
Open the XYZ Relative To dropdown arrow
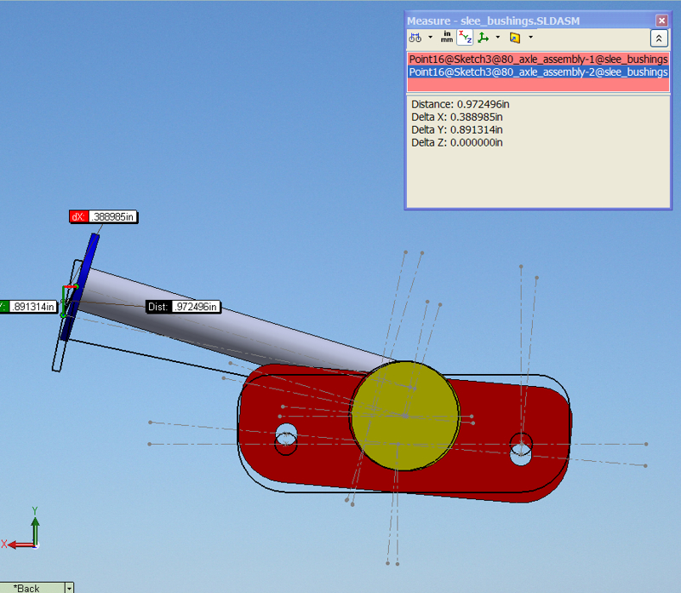(x=498, y=37)
